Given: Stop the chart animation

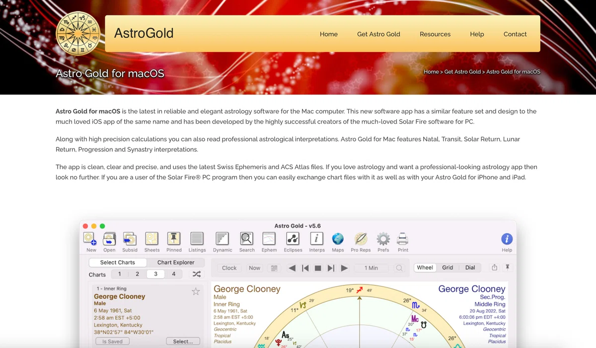Looking at the screenshot, I should [318, 268].
